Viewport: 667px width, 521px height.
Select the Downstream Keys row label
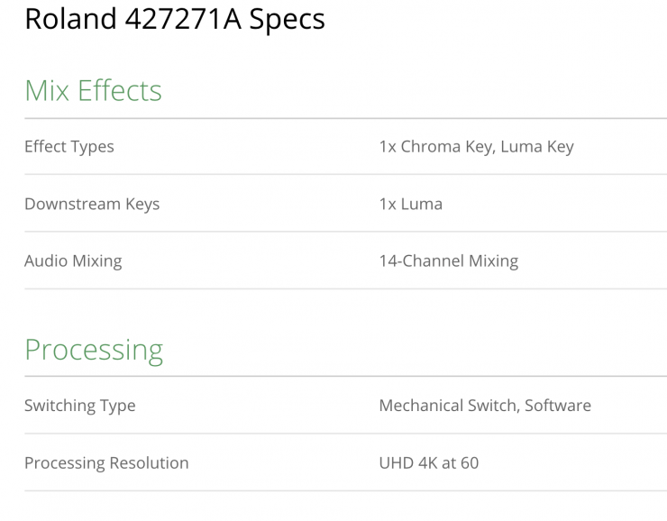click(x=92, y=204)
